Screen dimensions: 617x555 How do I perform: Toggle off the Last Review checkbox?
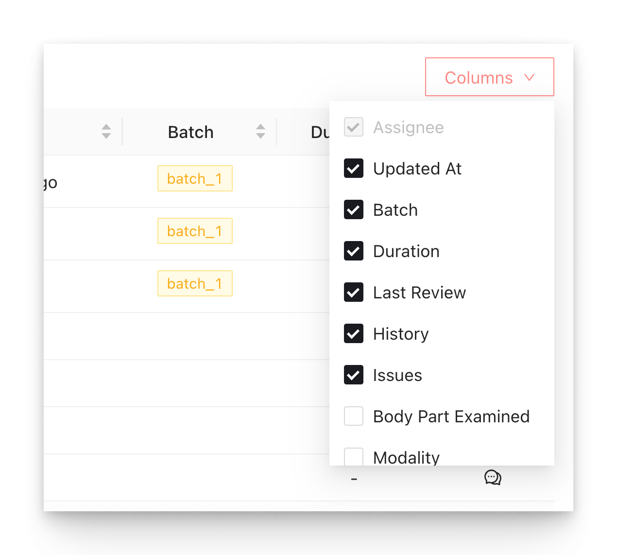point(354,293)
